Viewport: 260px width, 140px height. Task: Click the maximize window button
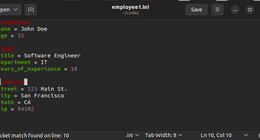click(250, 10)
